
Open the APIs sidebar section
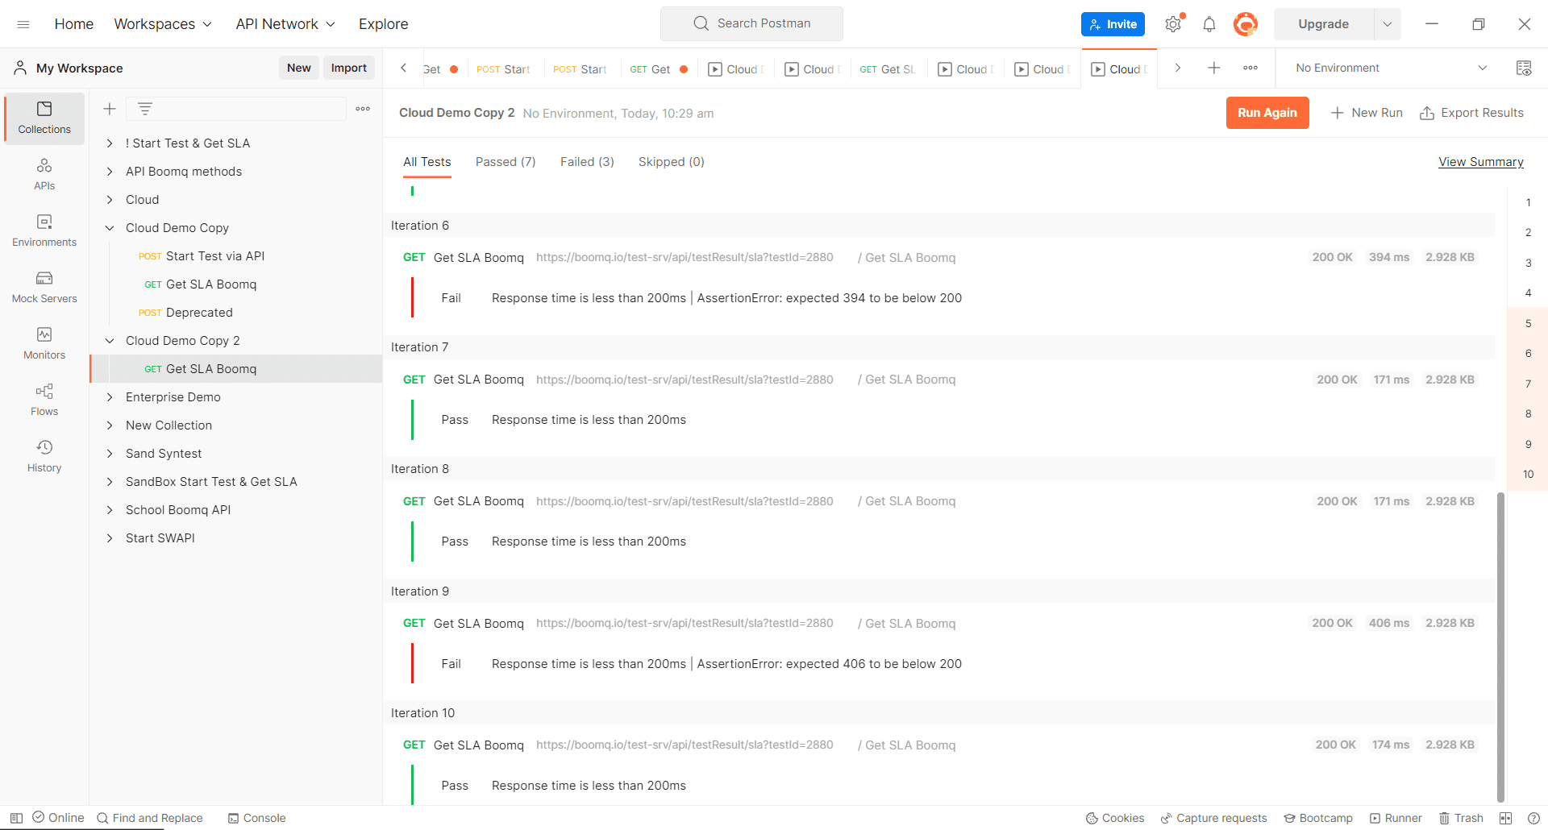[44, 174]
